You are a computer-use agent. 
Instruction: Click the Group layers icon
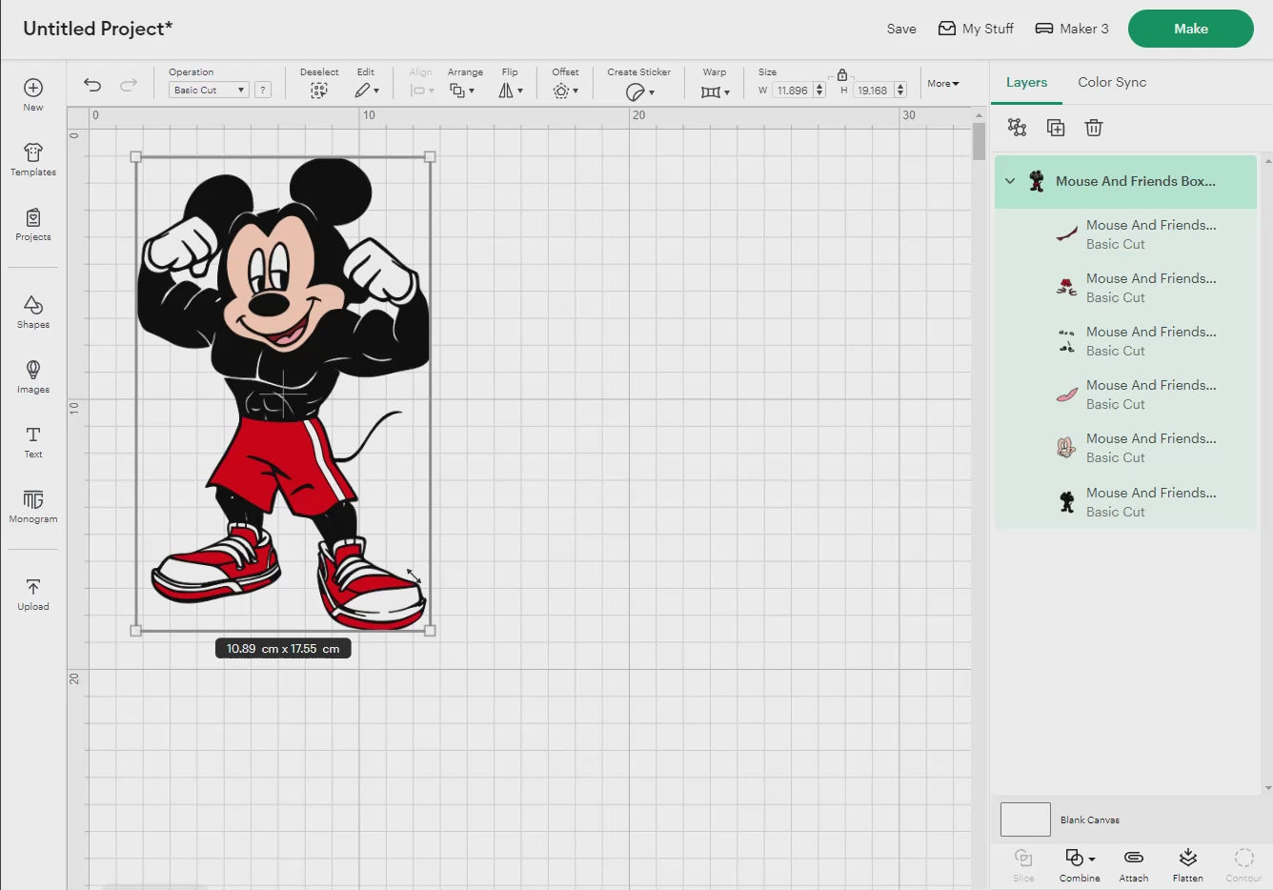pos(1018,128)
